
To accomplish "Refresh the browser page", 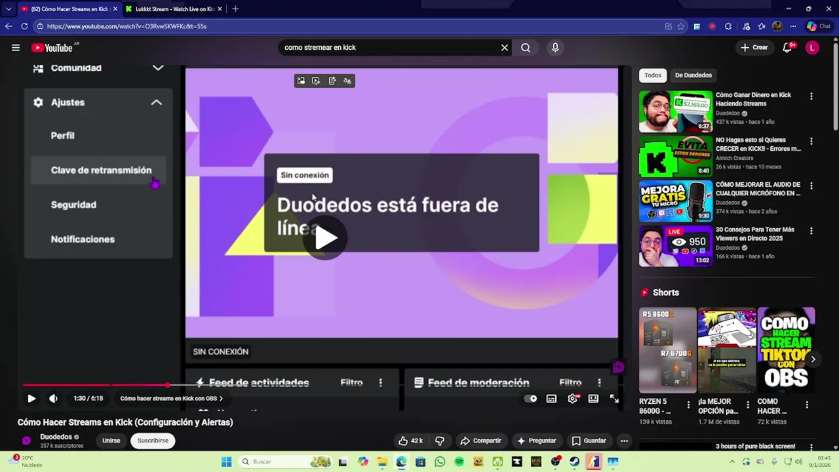I will (24, 26).
